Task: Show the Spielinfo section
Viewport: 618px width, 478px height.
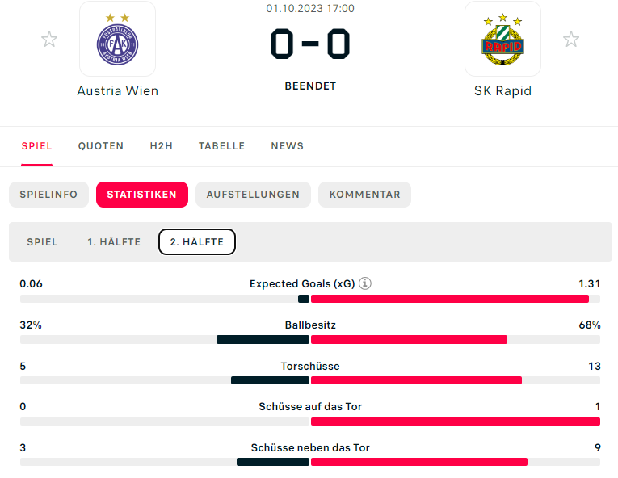Action: 48,195
